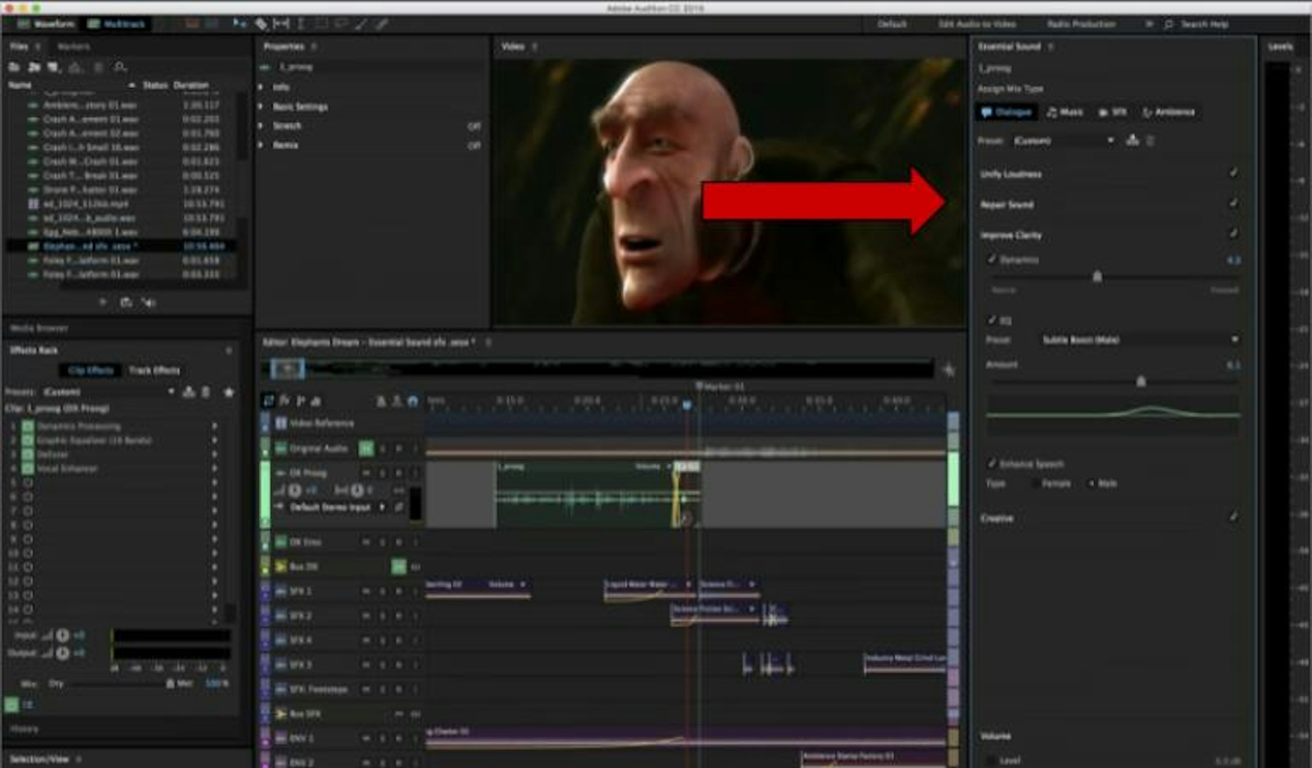This screenshot has width=1312, height=768.
Task: Save Essential Sound preset icon
Action: click(1132, 141)
